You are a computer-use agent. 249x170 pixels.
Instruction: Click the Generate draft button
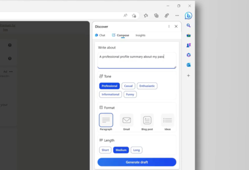[x=137, y=162]
